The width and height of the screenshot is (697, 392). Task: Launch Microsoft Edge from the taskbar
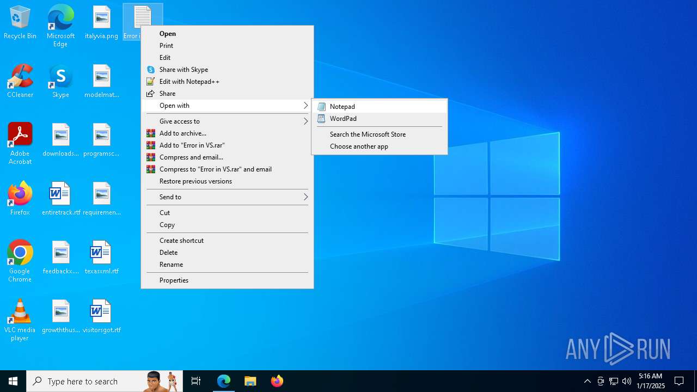click(x=224, y=381)
